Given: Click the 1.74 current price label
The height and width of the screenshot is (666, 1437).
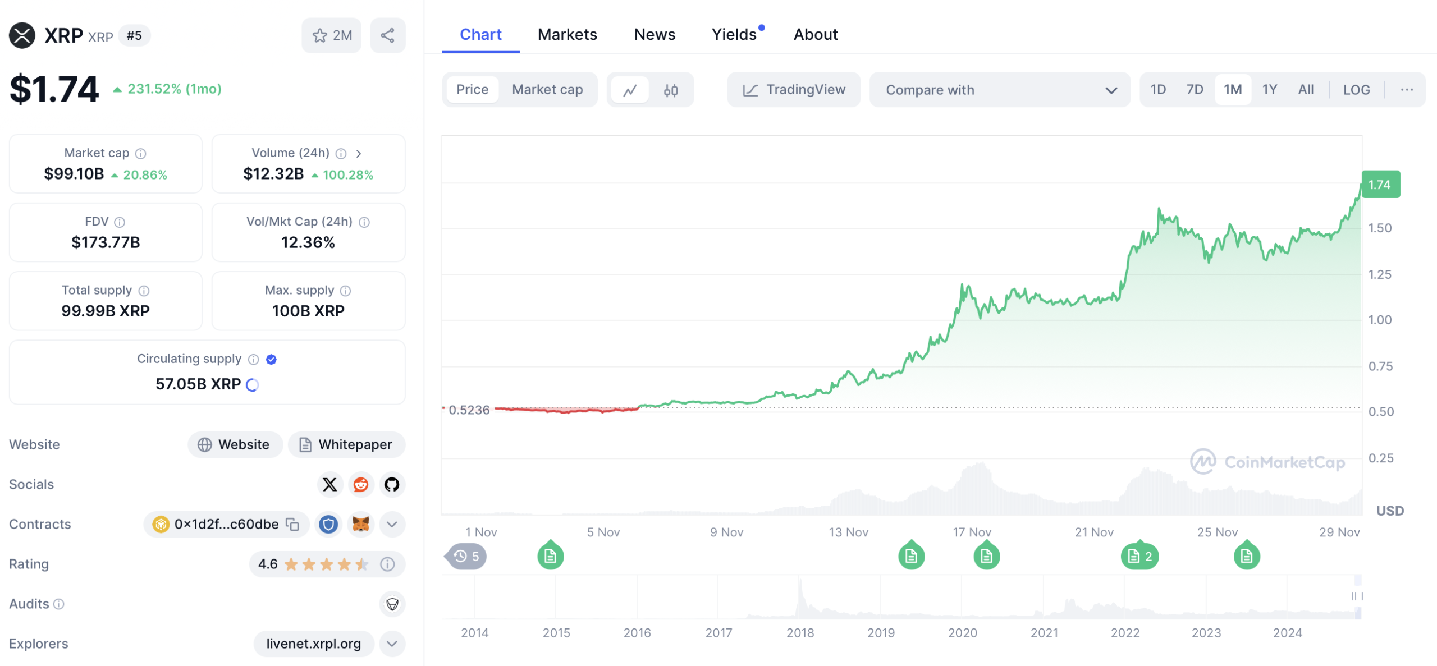Looking at the screenshot, I should tap(1380, 185).
